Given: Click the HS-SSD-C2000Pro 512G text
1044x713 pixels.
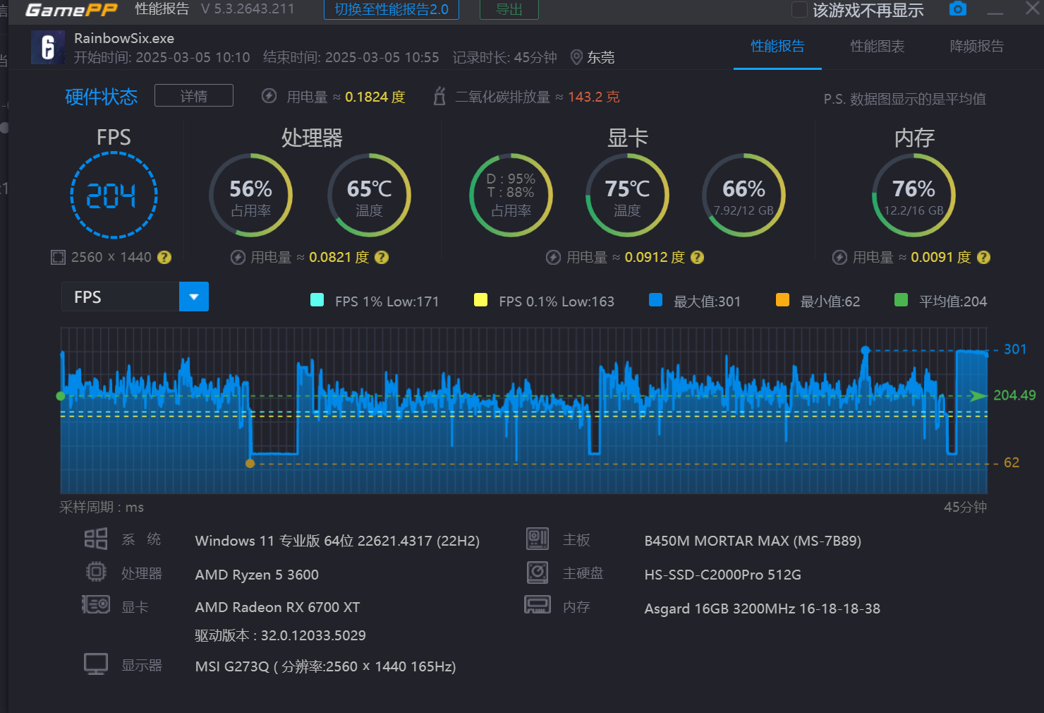Looking at the screenshot, I should pyautogui.click(x=722, y=575).
